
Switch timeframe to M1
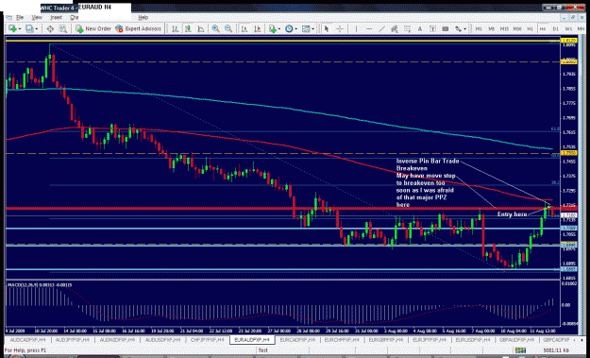(x=479, y=28)
